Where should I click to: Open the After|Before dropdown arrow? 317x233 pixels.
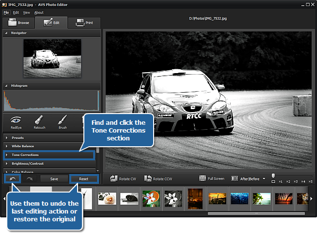[264, 178]
